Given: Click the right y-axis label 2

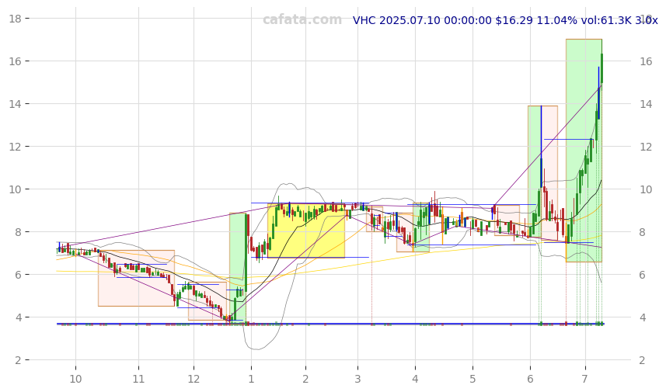Looking at the screenshot, I should pos(643,360).
